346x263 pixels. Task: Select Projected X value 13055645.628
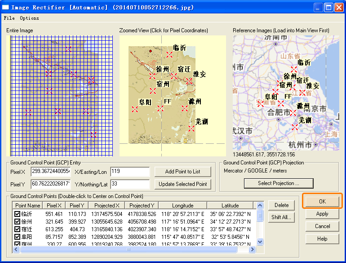(x=107, y=222)
